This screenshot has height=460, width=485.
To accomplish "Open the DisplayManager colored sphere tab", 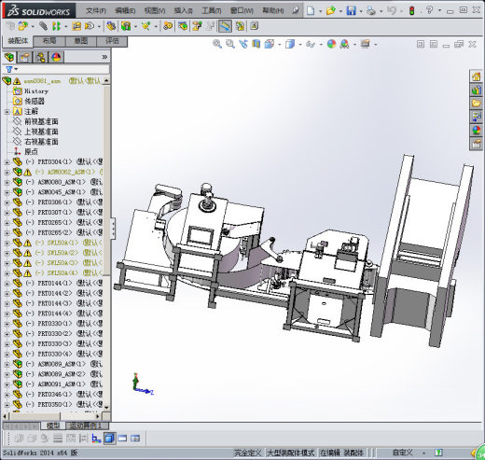I will (x=56, y=57).
